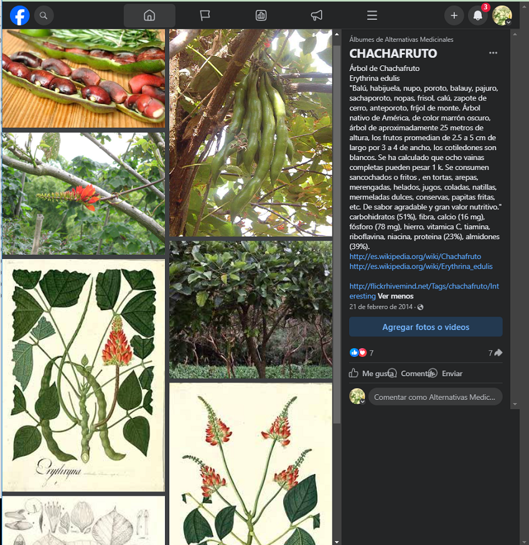Open the hamburger menu icon
Viewport: 529px width, 545px height.
click(x=372, y=16)
